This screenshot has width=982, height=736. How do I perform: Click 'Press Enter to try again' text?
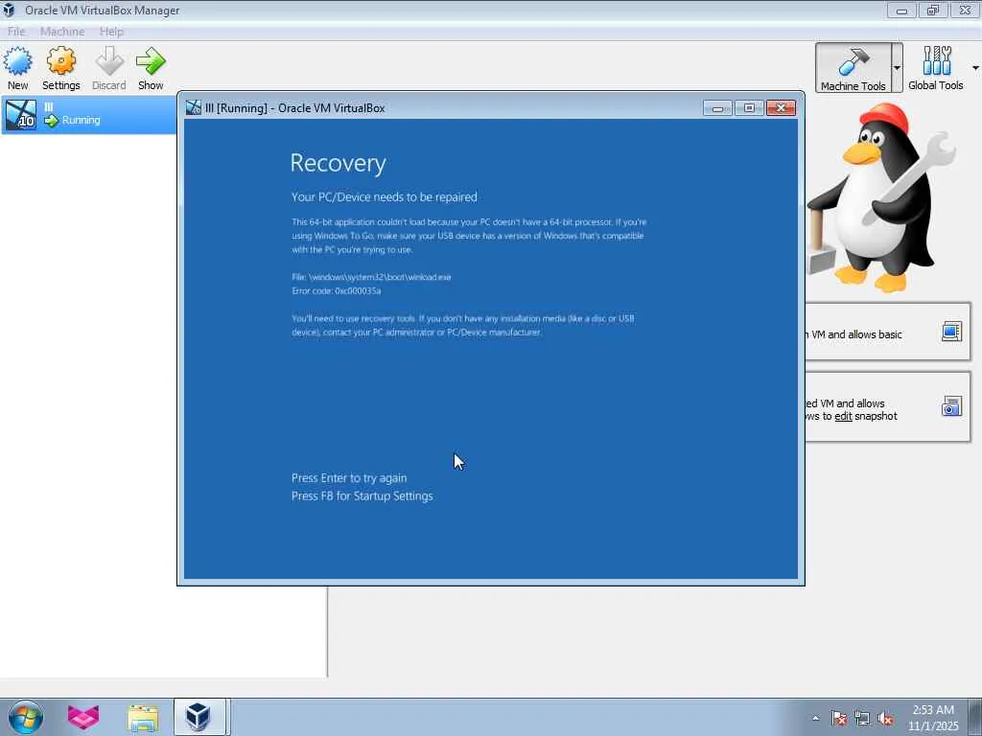pyautogui.click(x=349, y=478)
